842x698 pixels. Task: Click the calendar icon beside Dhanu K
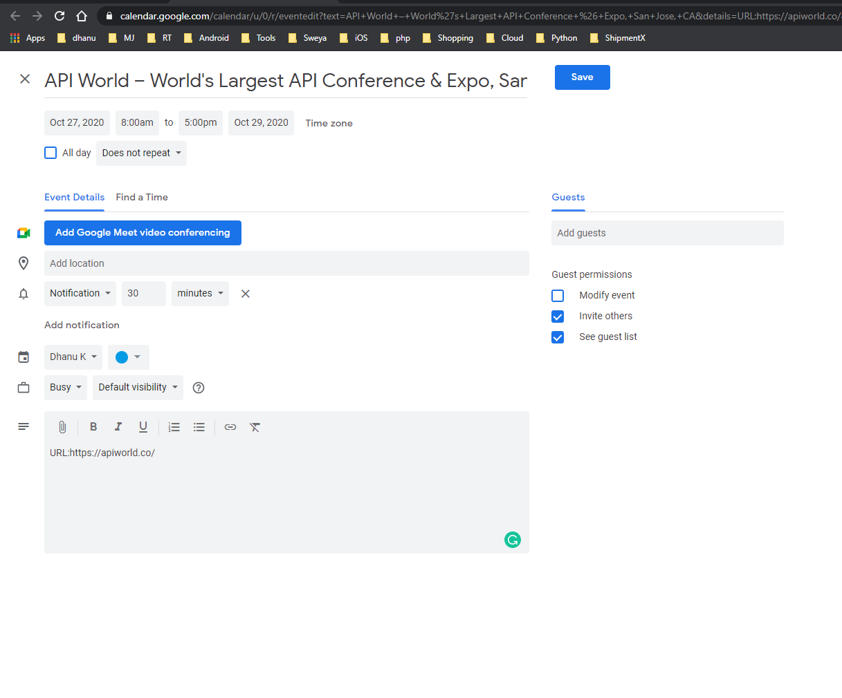[x=24, y=357]
